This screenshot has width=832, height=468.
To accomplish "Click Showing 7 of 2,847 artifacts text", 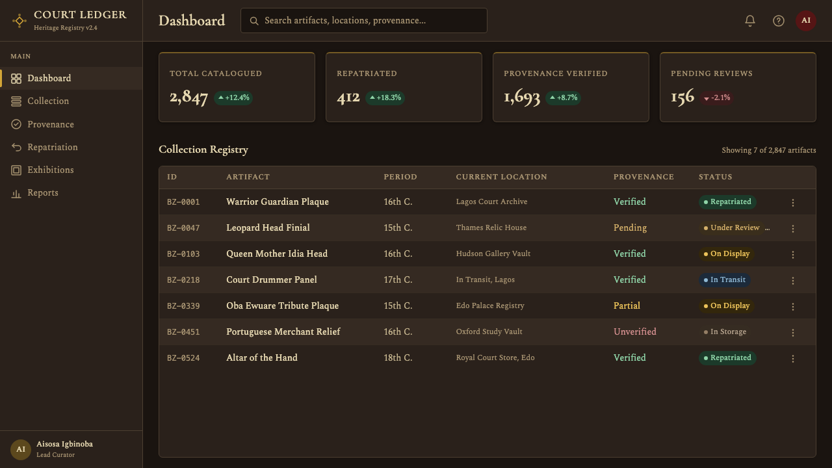I will 769,150.
